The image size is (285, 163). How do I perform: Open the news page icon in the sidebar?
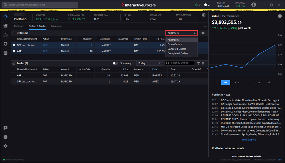[x=5, y=53]
